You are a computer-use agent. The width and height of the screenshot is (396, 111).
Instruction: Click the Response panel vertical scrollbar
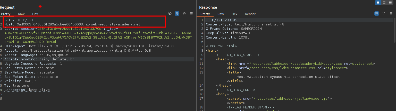coord(394,30)
